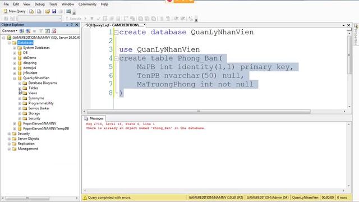Collapse the Databases folder node

coord(9,43)
